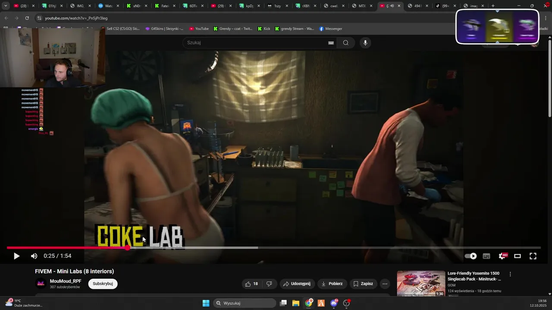Screen dimensions: 552x310
Task: Switch to the xN0r tab
Action: coord(137,6)
